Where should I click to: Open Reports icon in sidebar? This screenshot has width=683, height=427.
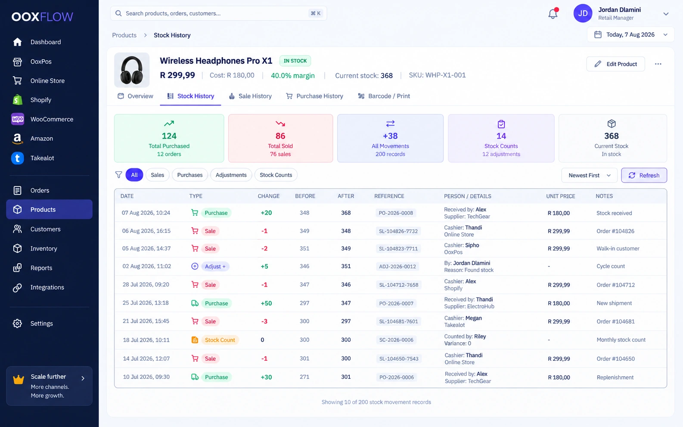tap(17, 268)
